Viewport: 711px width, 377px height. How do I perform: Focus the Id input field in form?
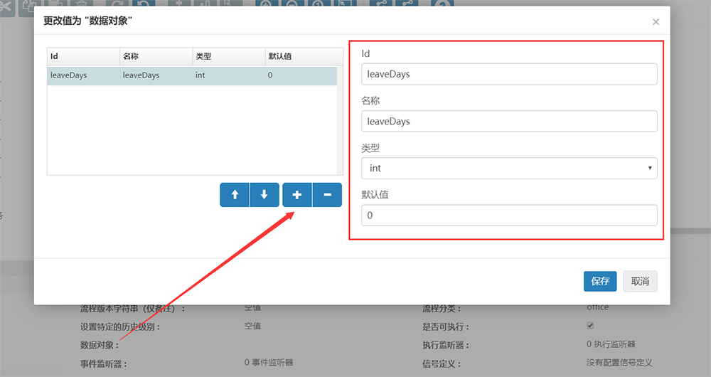pos(509,74)
